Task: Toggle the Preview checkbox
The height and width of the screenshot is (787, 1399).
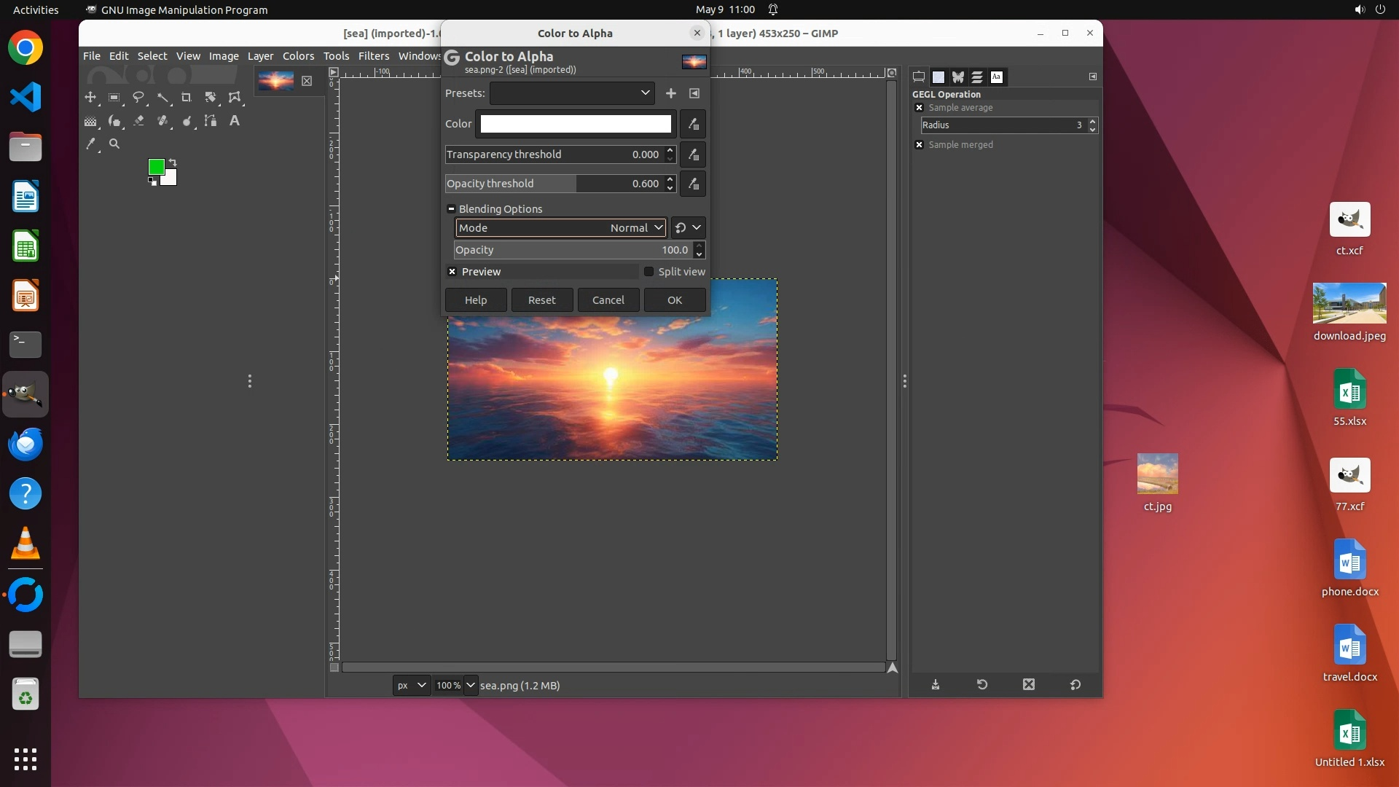Action: click(x=452, y=272)
